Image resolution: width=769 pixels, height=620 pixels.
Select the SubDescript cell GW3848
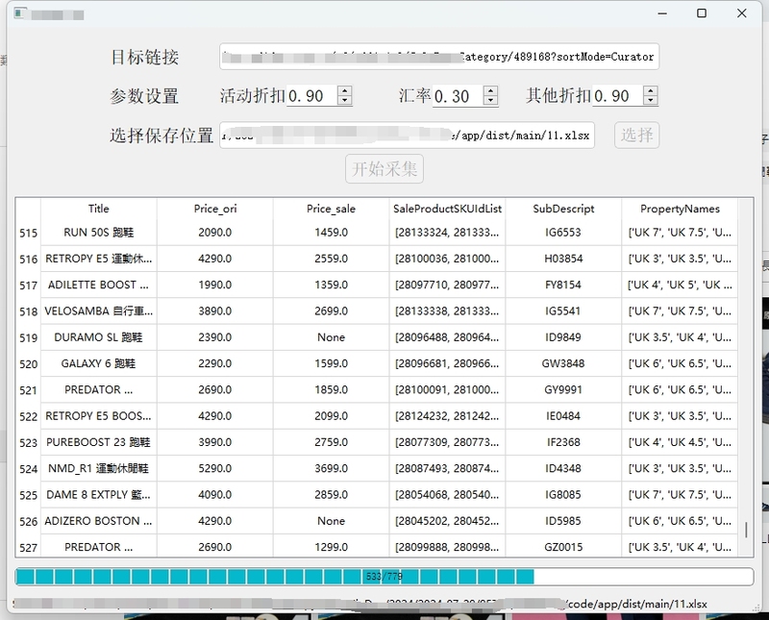click(x=563, y=363)
